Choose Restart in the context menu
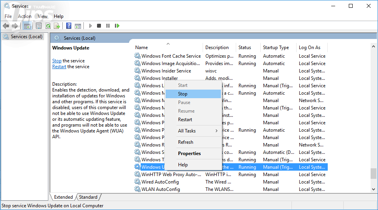 pos(193,120)
